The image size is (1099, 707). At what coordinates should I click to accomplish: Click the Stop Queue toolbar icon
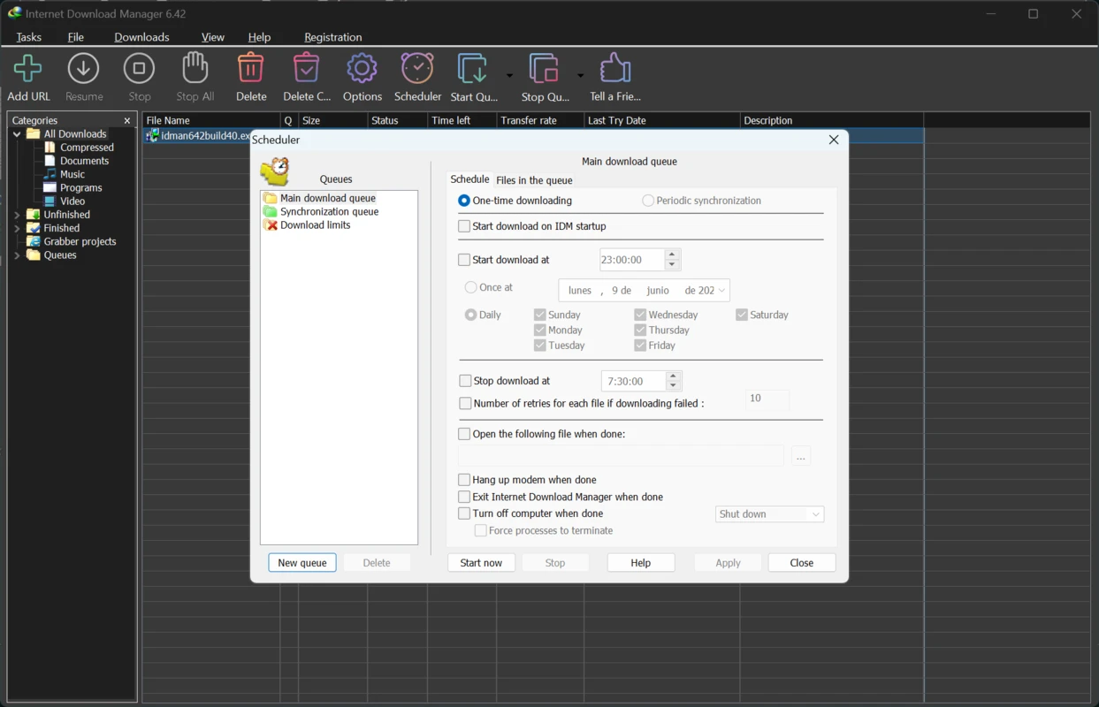(545, 68)
